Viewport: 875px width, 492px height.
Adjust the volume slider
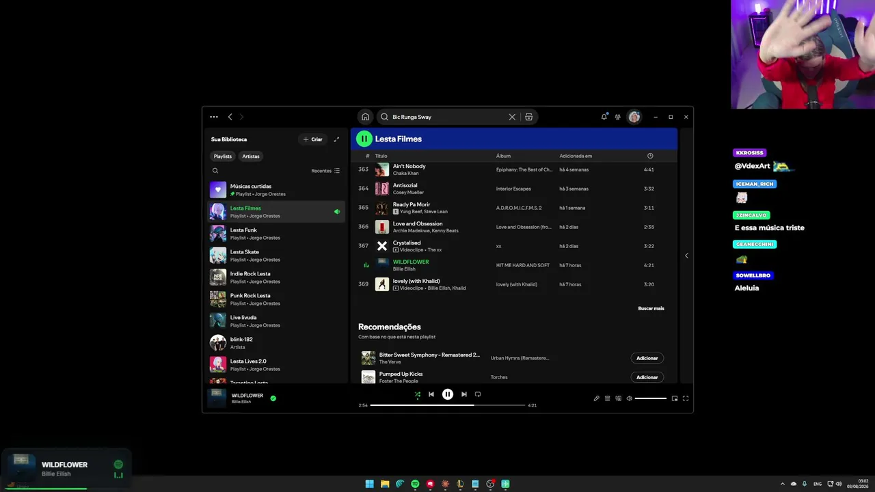pyautogui.click(x=651, y=398)
